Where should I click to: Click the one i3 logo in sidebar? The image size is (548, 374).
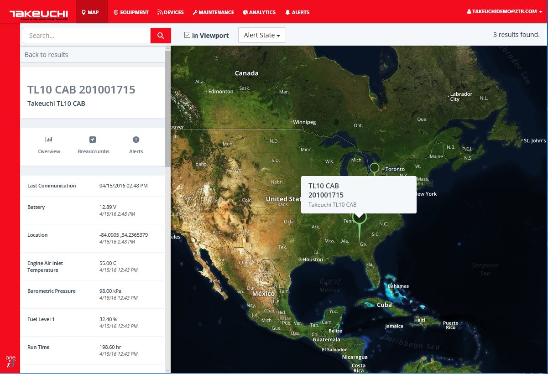(x=10, y=361)
